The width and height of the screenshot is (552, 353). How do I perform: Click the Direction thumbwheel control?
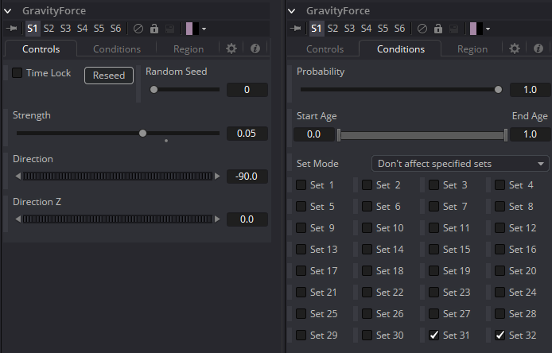[118, 176]
